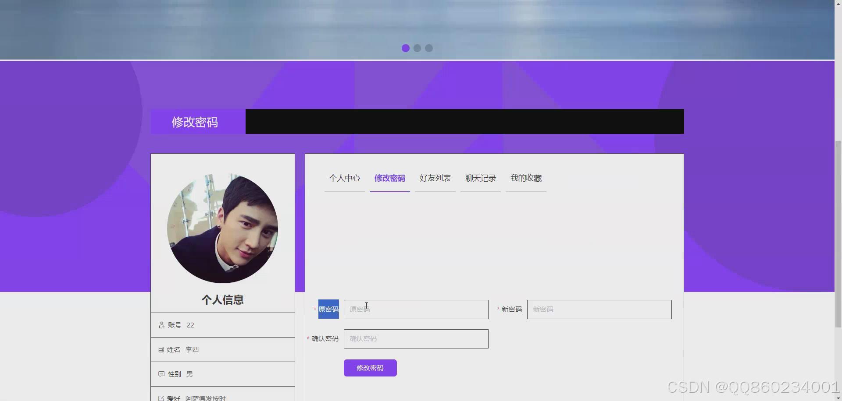This screenshot has height=401, width=842.
Task: Click the edit icon beside 爱好
Action: click(161, 398)
